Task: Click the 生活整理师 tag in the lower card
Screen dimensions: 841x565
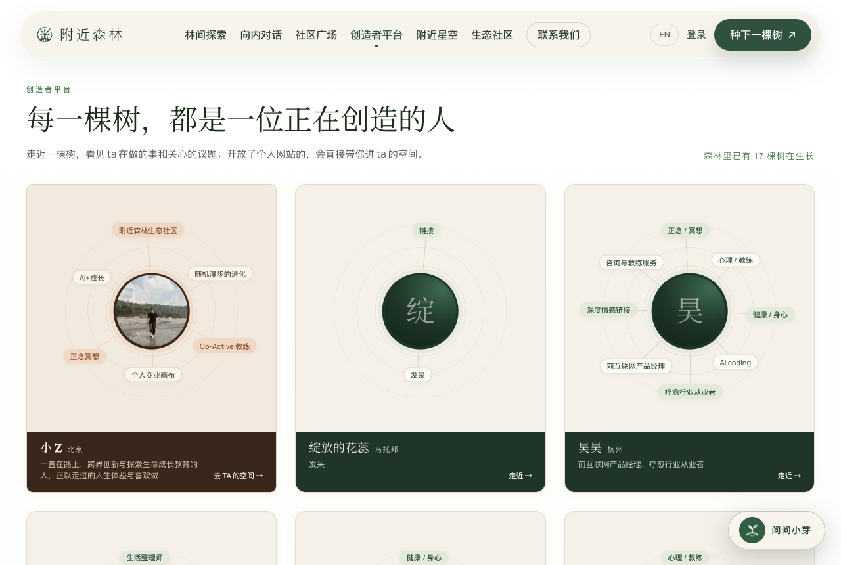Action: (x=145, y=558)
